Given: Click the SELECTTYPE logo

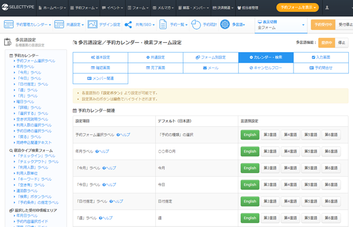Looking at the screenshot, I should coord(18,7).
